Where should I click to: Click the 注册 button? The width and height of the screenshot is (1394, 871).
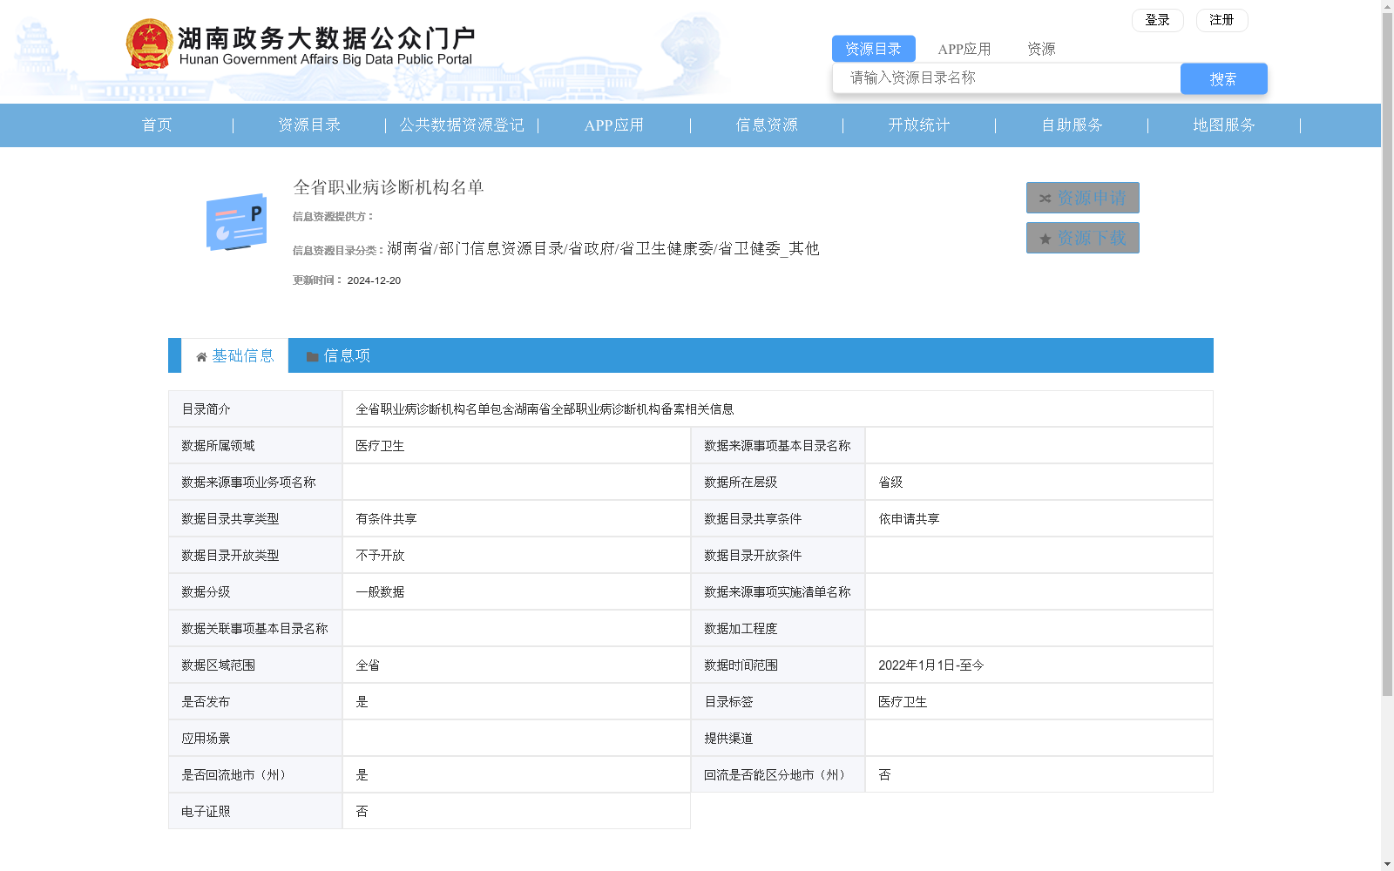coord(1221,20)
